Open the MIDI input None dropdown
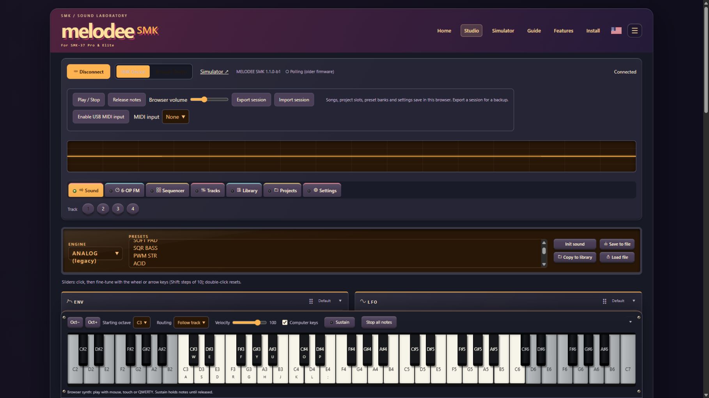Viewport: 709px width, 398px height. 175,117
